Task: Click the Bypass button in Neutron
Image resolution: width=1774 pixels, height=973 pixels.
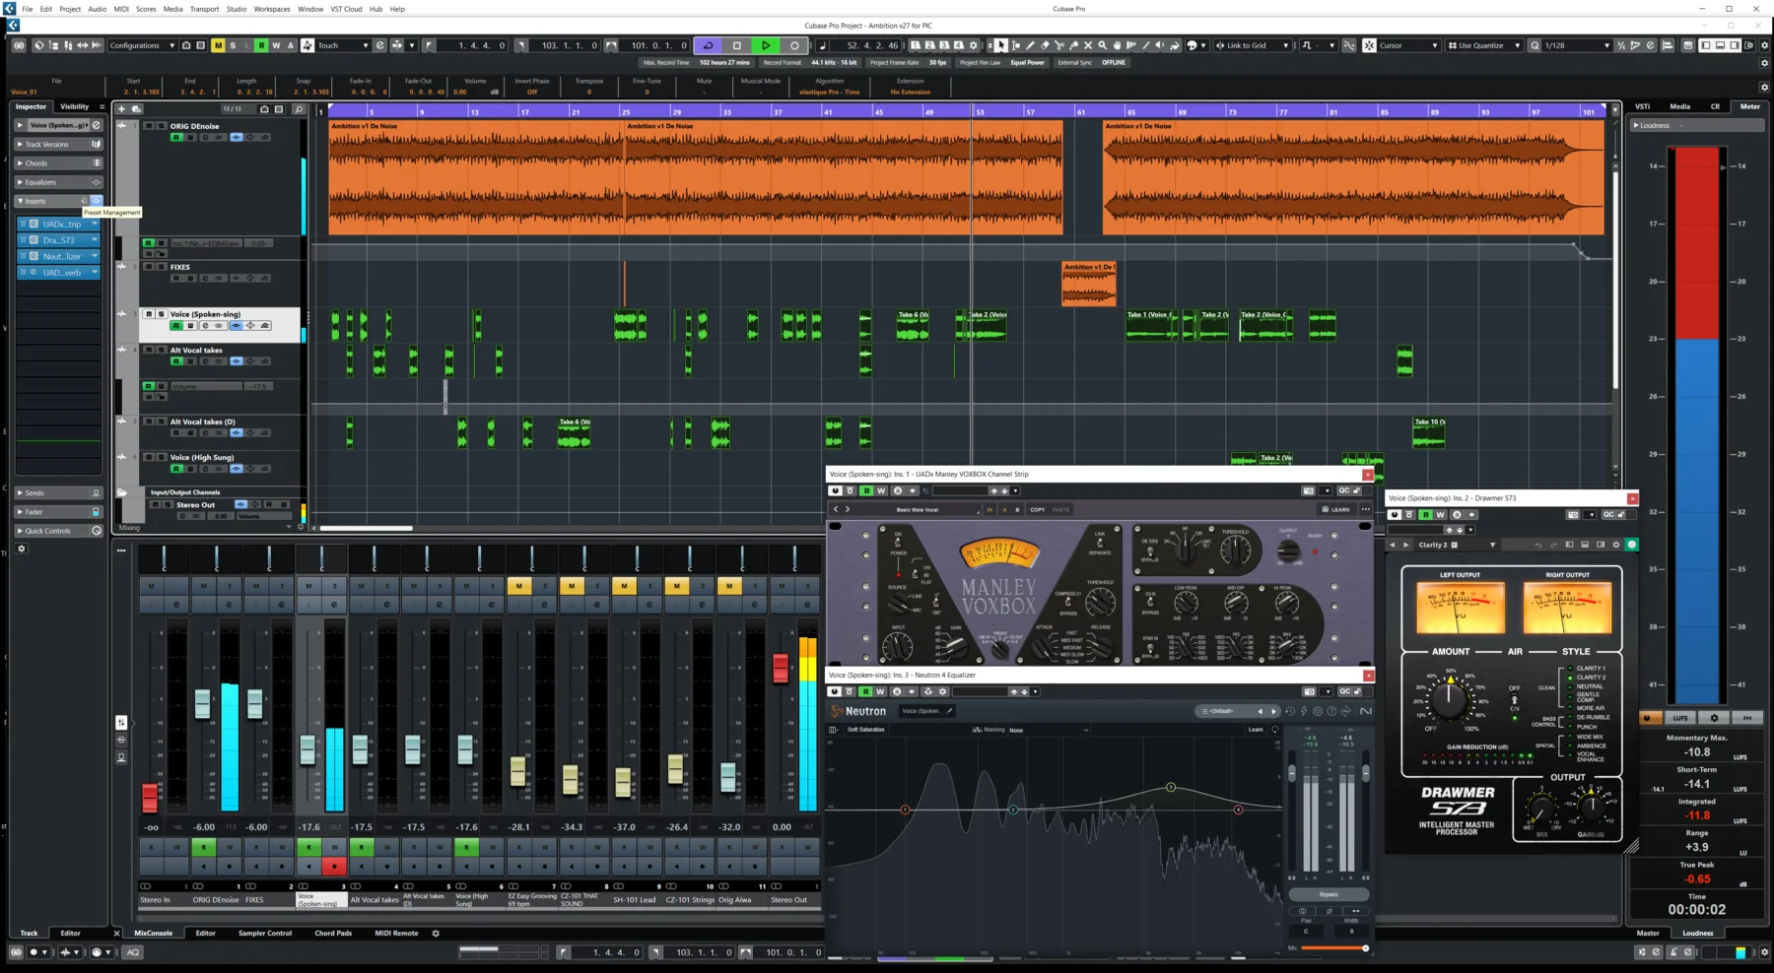Action: click(x=1329, y=894)
